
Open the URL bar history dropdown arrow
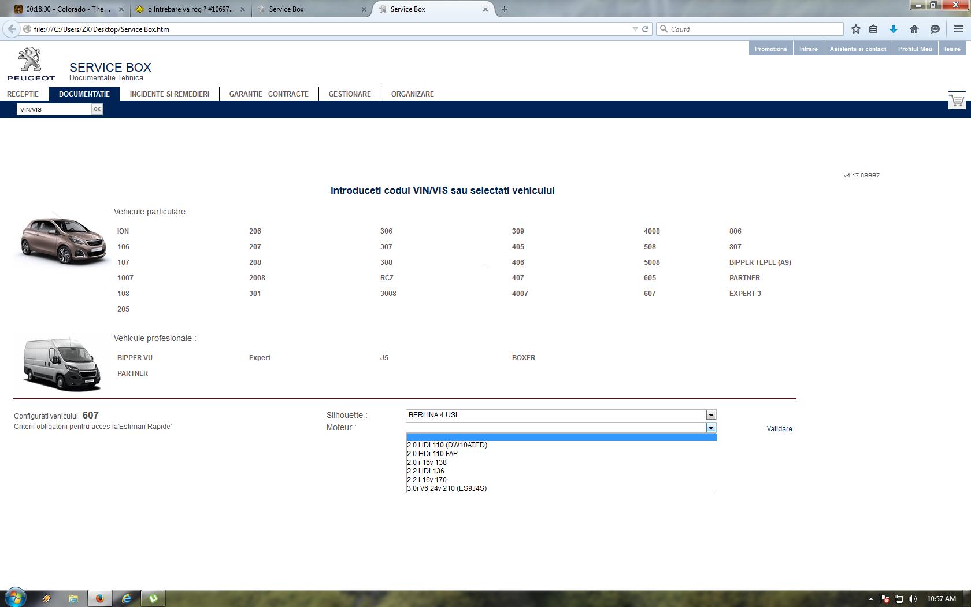point(635,29)
